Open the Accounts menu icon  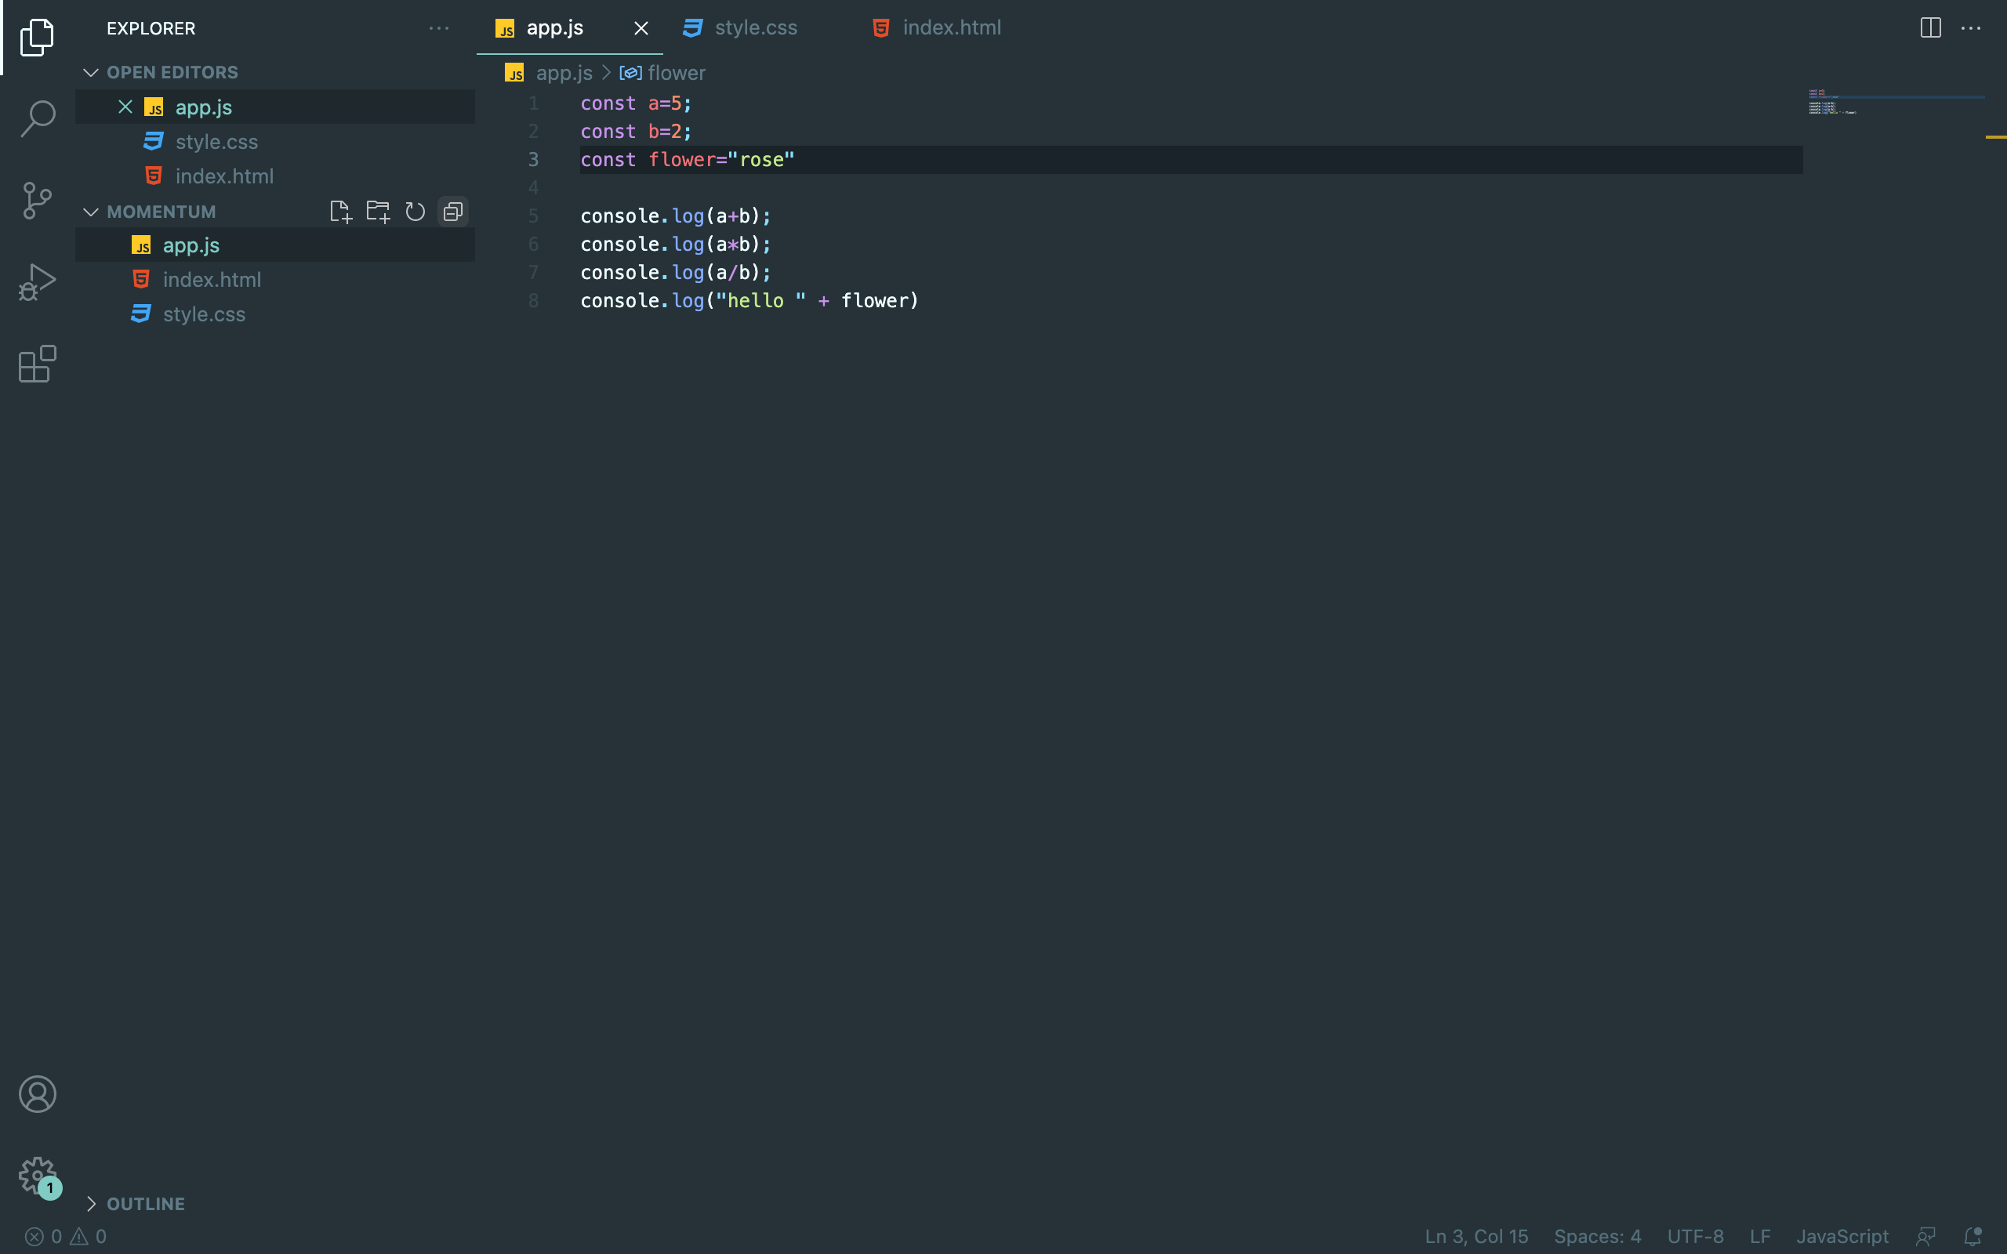tap(38, 1094)
